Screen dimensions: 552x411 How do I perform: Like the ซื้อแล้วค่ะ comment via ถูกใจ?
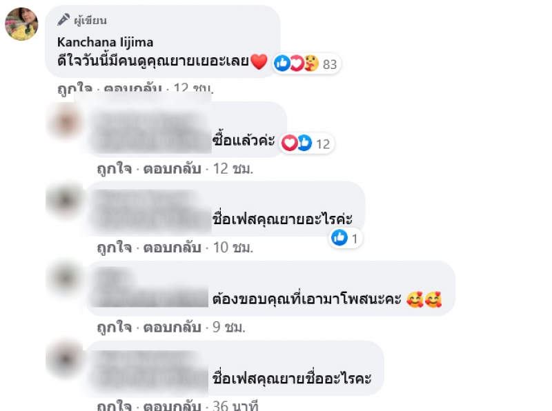coord(114,169)
